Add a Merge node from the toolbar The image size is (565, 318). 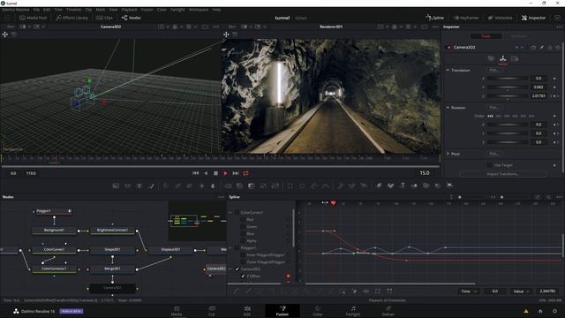228,185
